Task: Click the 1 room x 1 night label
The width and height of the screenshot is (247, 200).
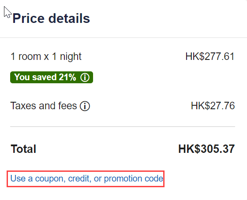Action: click(x=46, y=56)
